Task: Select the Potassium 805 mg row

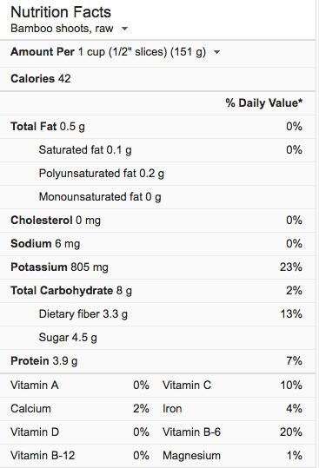Action: pyautogui.click(x=157, y=267)
